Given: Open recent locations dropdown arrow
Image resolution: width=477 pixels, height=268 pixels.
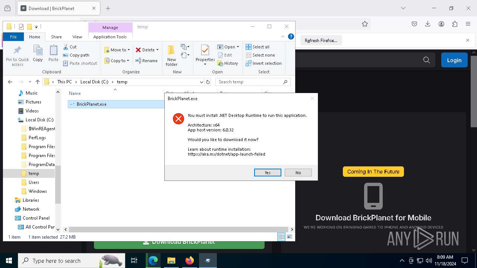Looking at the screenshot, I should point(30,82).
